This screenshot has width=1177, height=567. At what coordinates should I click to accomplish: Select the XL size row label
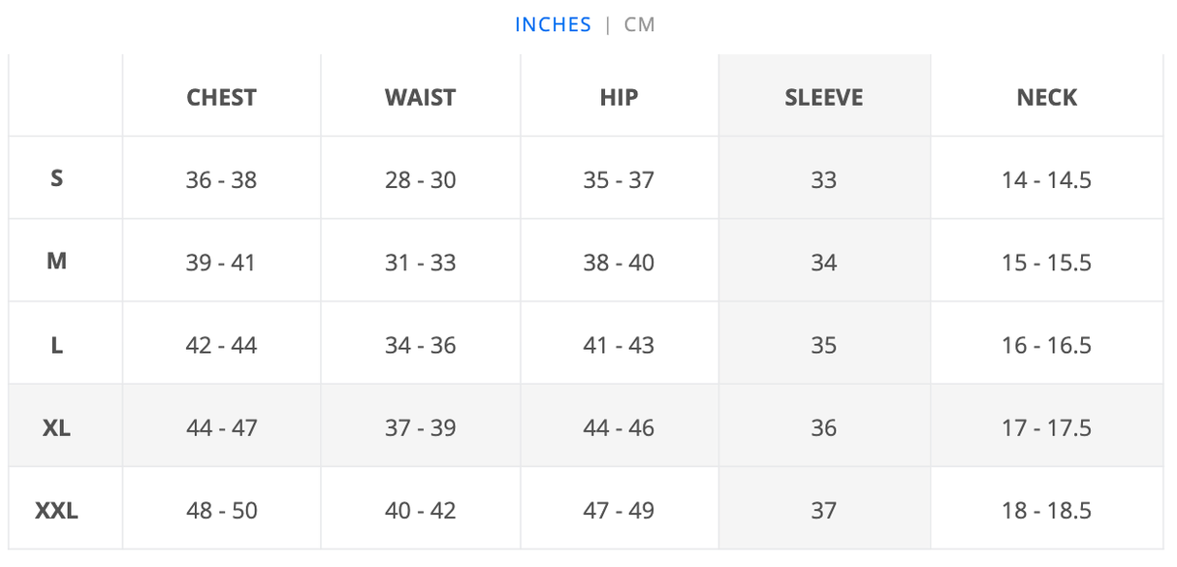click(57, 427)
